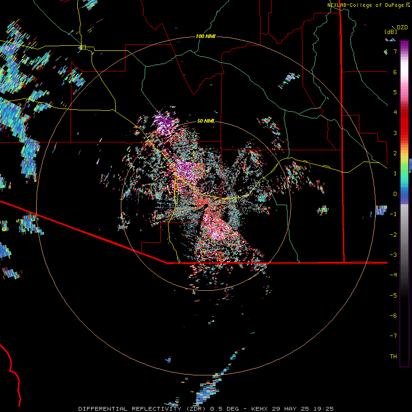Image resolution: width=412 pixels, height=412 pixels.
Task: Click the "100 NMI" range ring label
Action: pyautogui.click(x=206, y=36)
